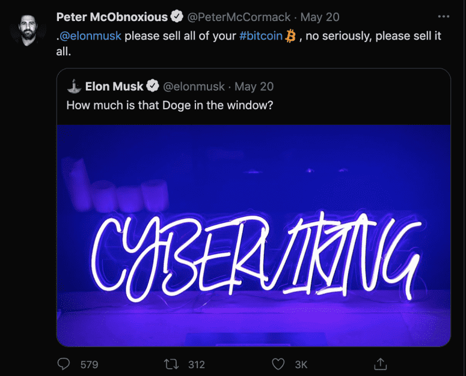Screen dimensions: 466x376
Task: Click the Elon Musk name in quoted tweet
Action: [x=114, y=86]
